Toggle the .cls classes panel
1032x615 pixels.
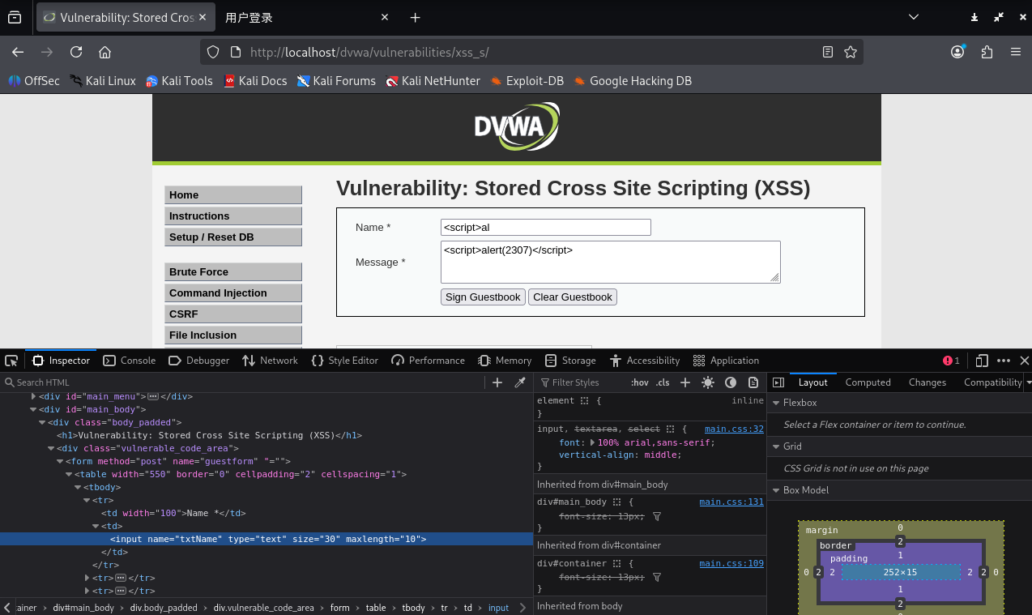pos(663,382)
